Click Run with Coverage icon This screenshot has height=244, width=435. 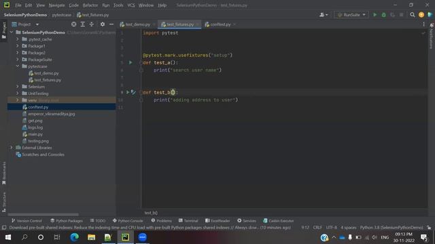pos(393,15)
